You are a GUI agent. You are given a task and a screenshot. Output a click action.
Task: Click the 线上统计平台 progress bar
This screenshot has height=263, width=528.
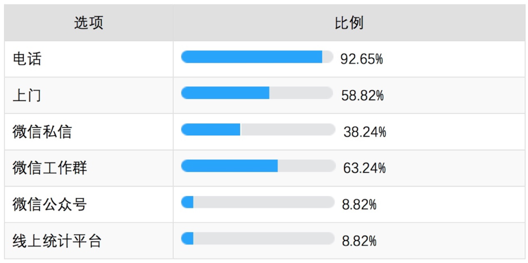click(x=258, y=238)
